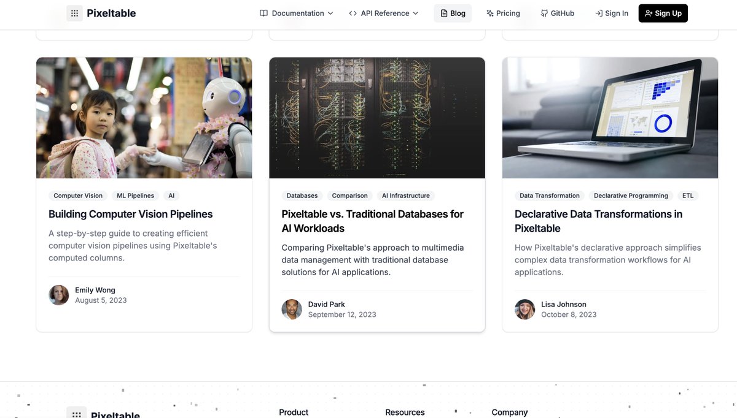Open the GitHub nav item
The width and height of the screenshot is (737, 418).
pyautogui.click(x=557, y=13)
